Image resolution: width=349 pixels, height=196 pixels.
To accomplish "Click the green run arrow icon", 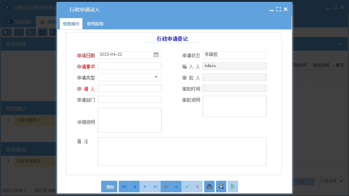I will pyautogui.click(x=232, y=186).
